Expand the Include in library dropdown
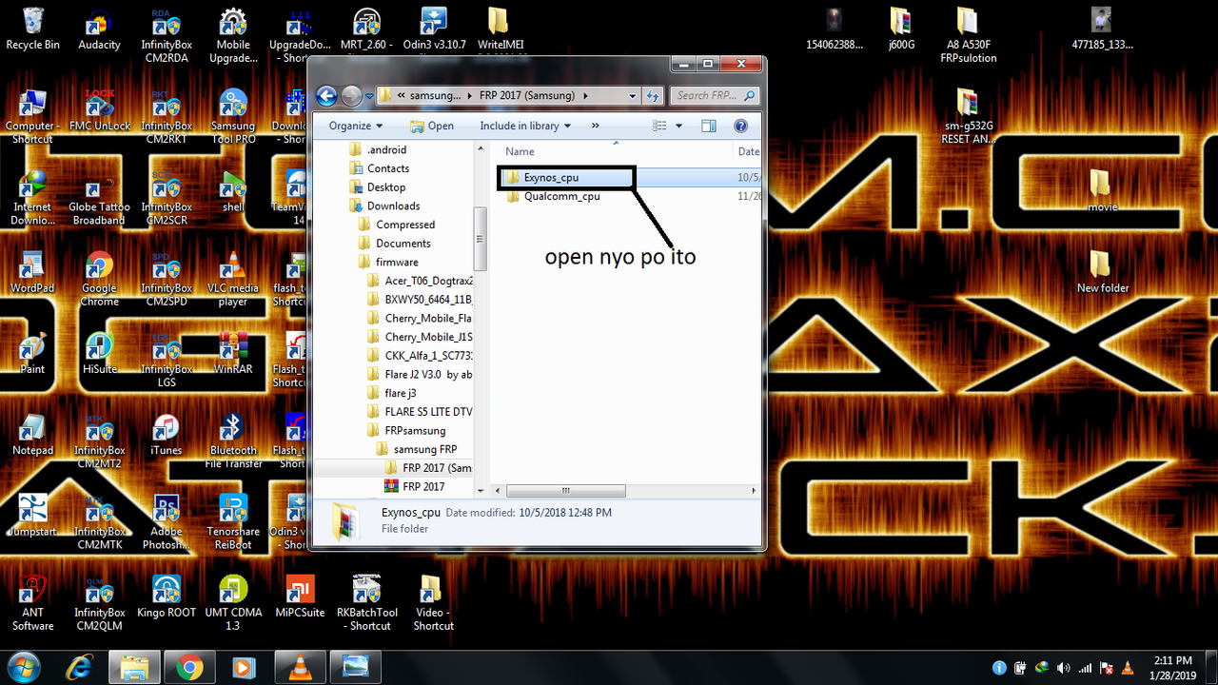 525,126
